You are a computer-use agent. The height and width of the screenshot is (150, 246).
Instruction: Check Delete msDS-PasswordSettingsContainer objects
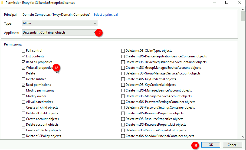pos(123,107)
